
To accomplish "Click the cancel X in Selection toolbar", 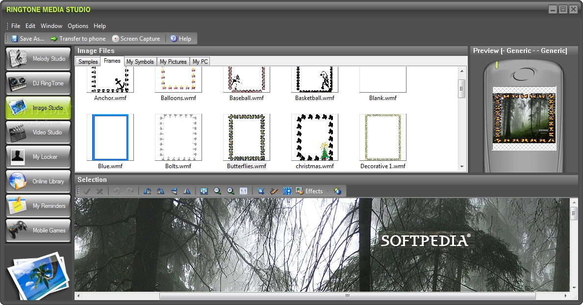I will (x=100, y=191).
